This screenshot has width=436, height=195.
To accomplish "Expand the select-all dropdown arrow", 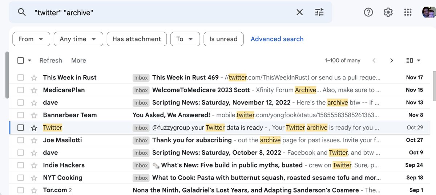I will (x=30, y=61).
